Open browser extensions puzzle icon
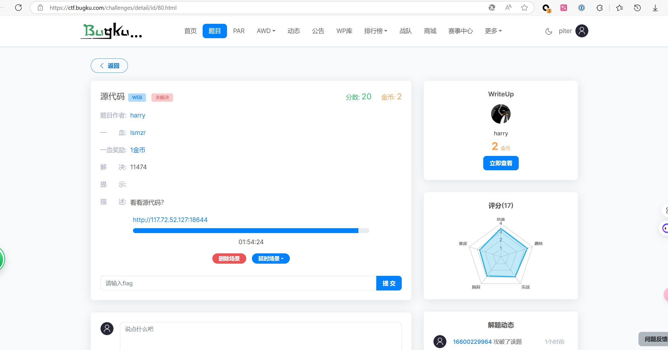Screen dimensions: 668x350 tap(599, 8)
